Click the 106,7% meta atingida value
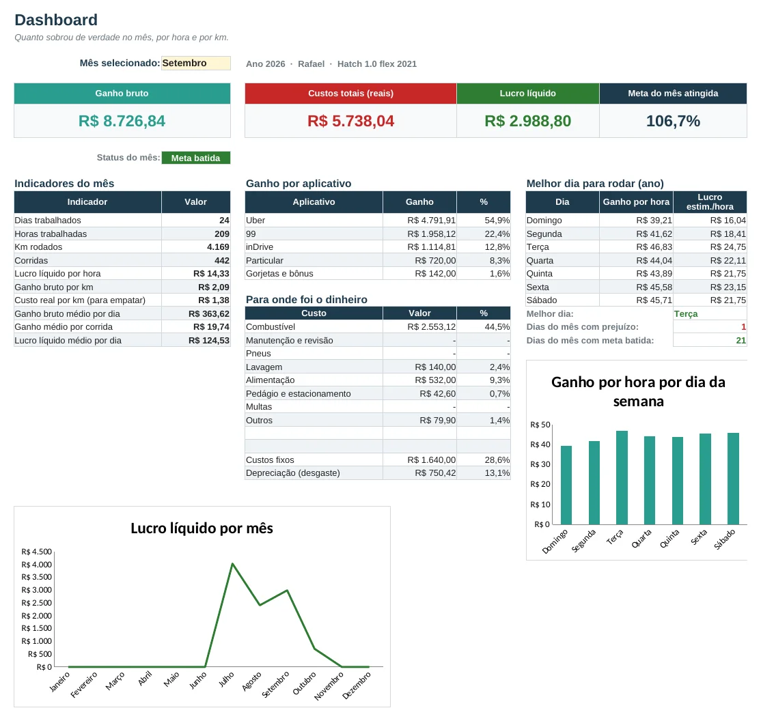 click(x=673, y=121)
